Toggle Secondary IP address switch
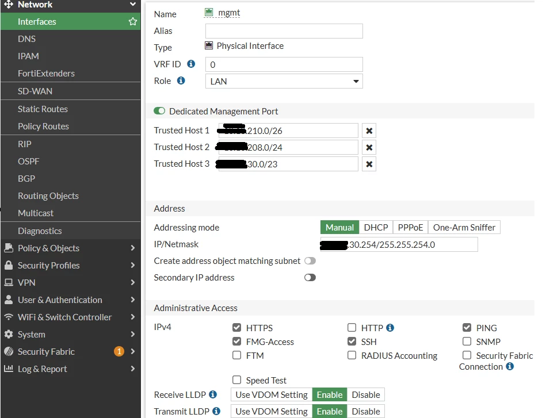 coord(310,277)
